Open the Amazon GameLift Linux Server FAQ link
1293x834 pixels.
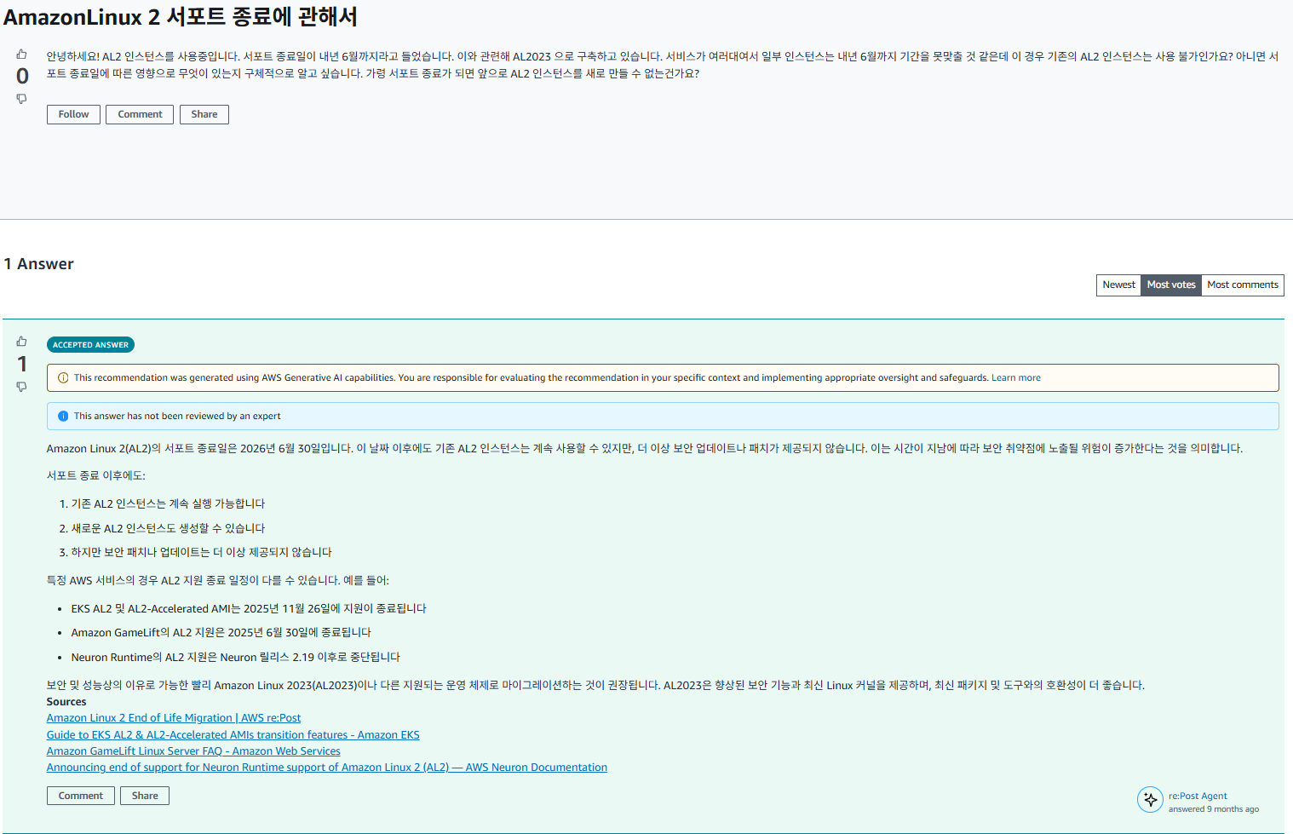[193, 751]
